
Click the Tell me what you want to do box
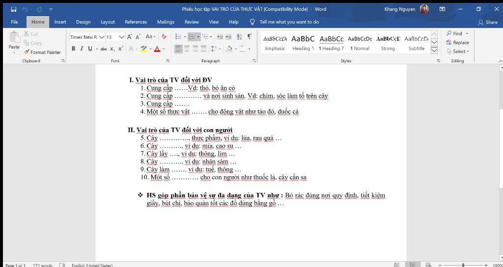point(285,22)
